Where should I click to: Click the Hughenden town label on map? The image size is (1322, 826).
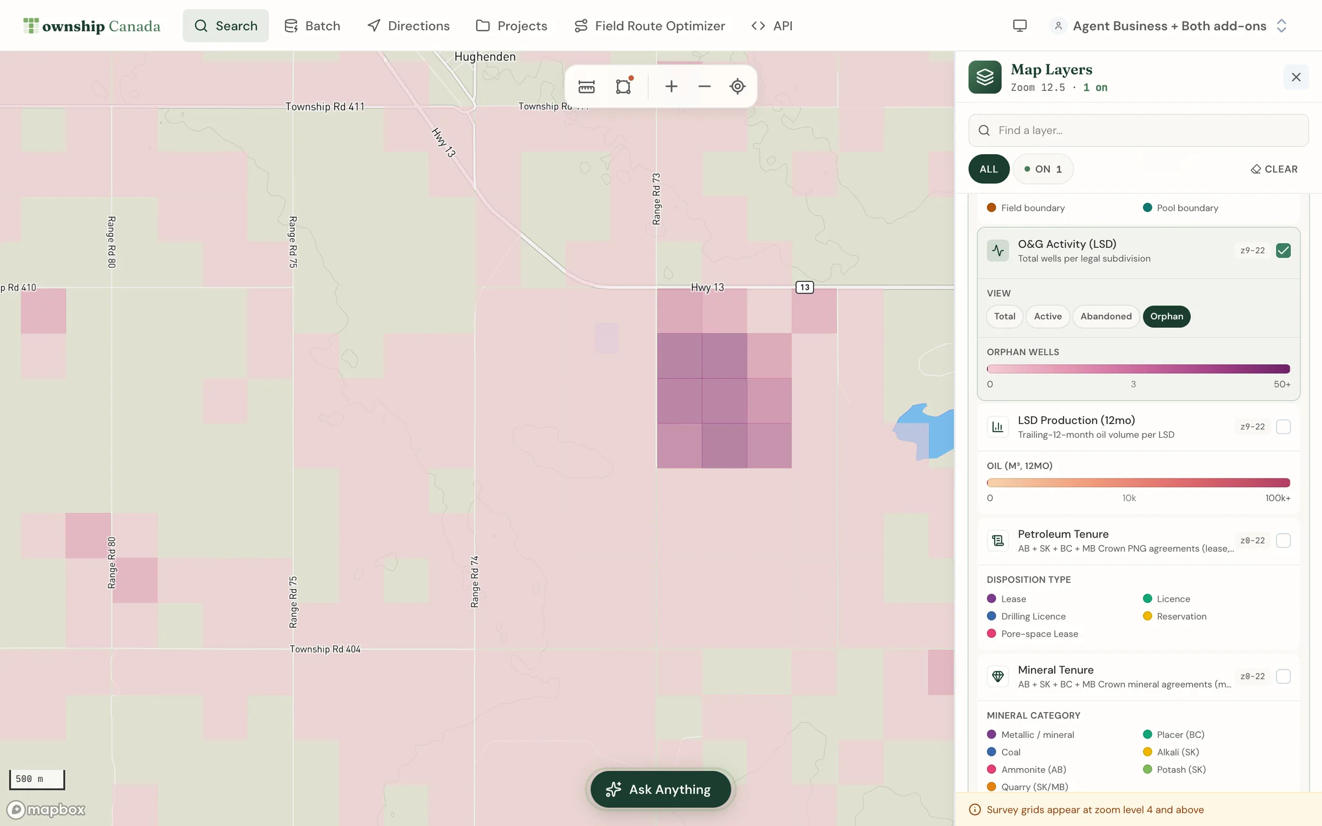tap(485, 57)
